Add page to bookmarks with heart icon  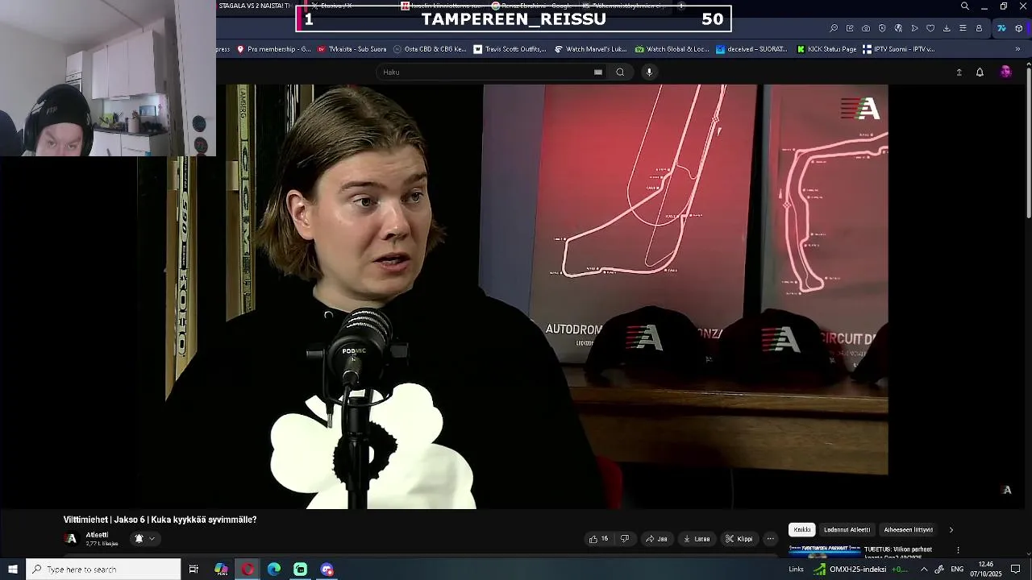(930, 28)
